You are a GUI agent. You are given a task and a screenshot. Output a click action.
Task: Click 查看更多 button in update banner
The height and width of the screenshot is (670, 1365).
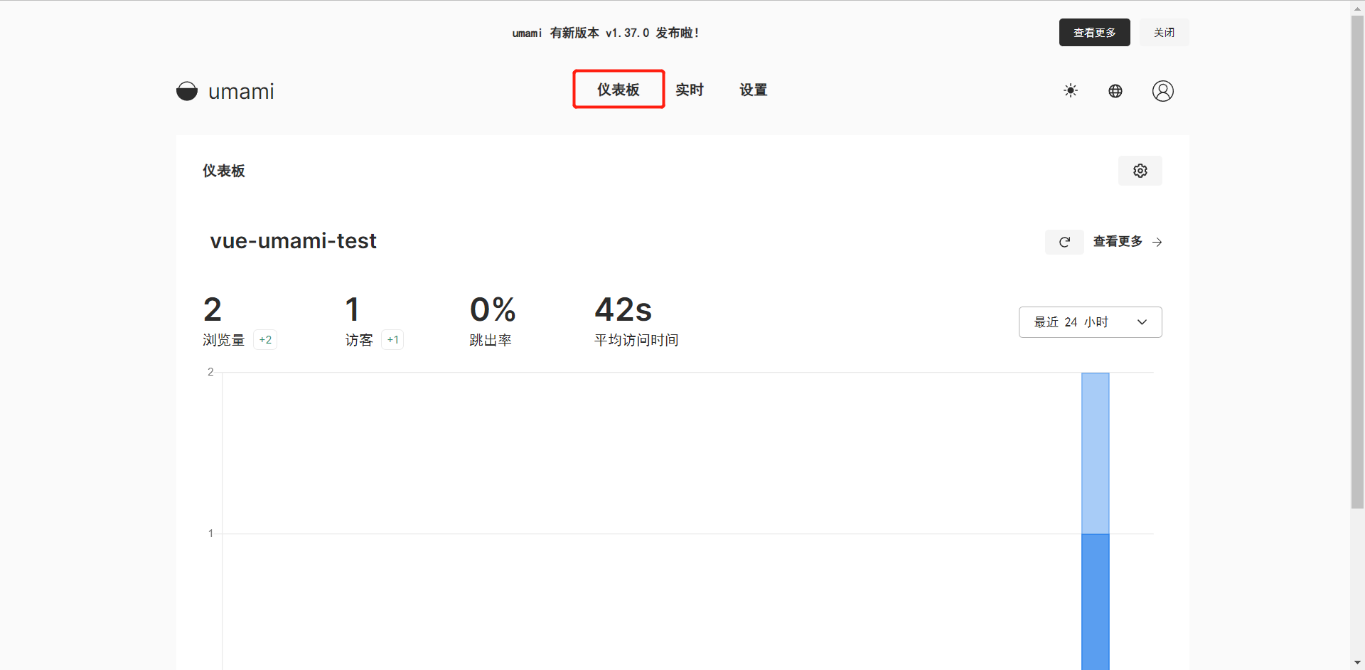[x=1095, y=33]
